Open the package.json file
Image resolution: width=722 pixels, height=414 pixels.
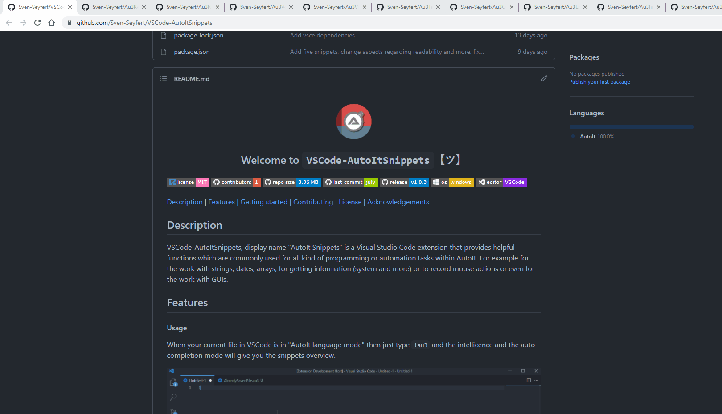(192, 52)
